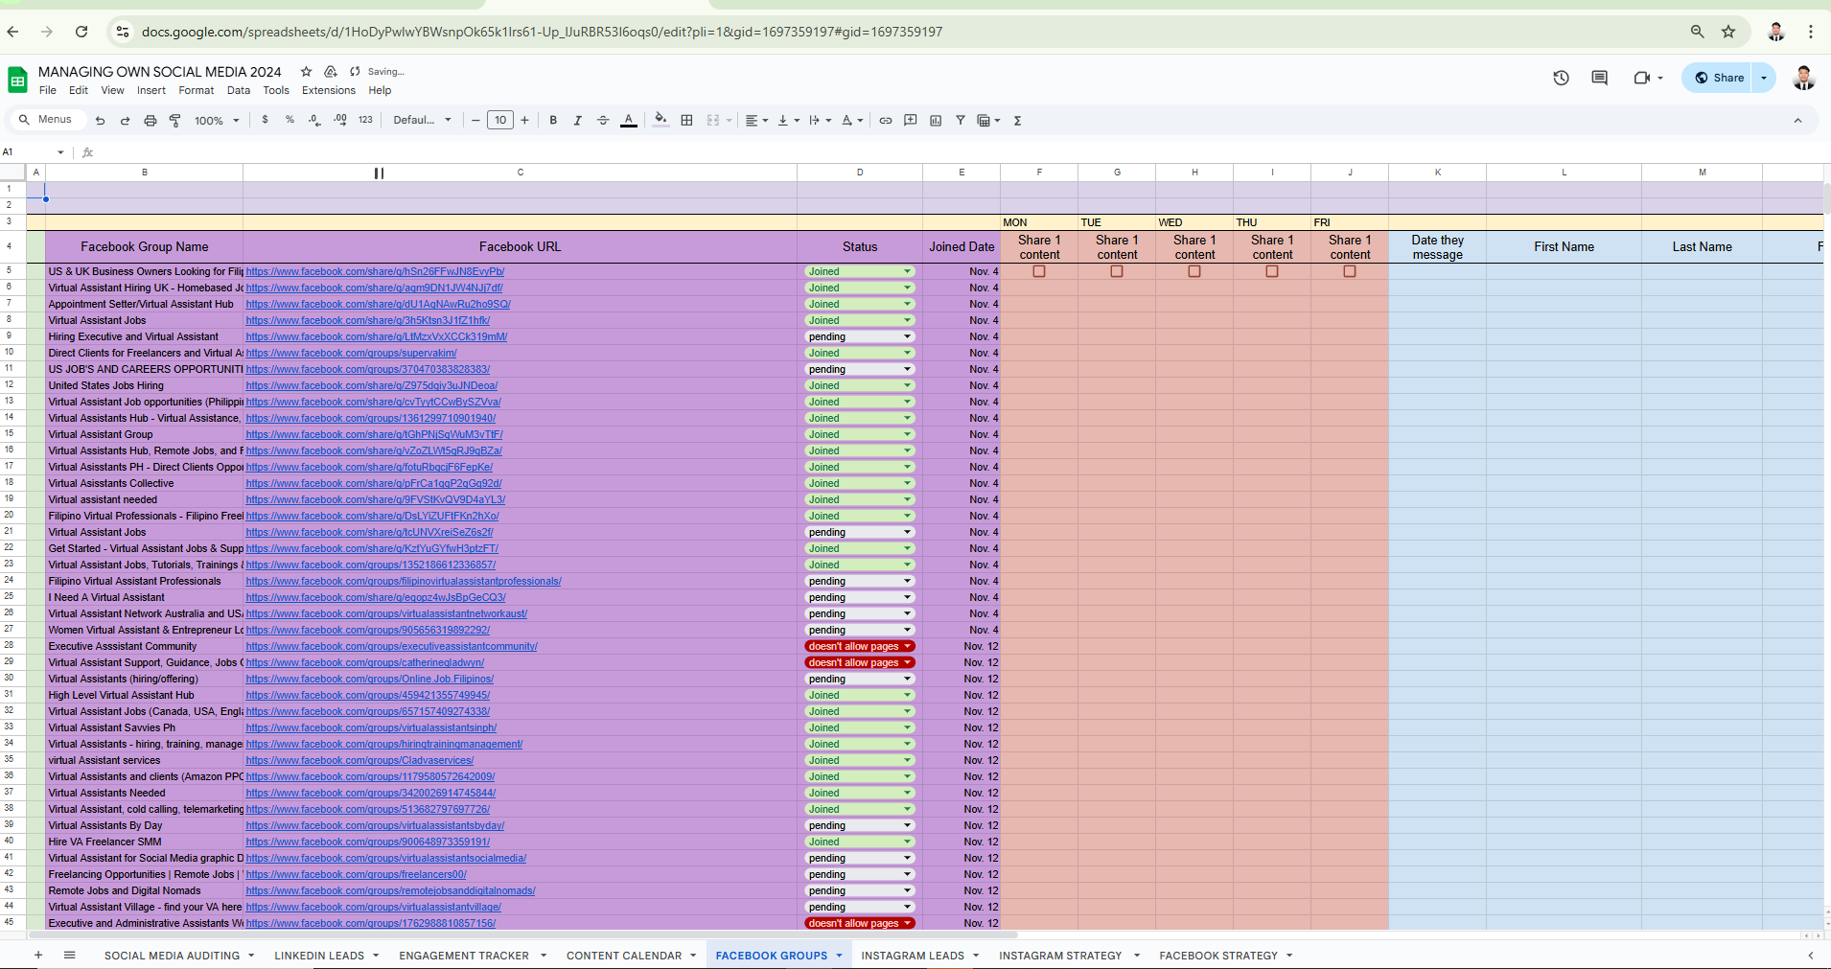Click the font size input field
Screen dimensions: 1831x969
click(x=500, y=120)
